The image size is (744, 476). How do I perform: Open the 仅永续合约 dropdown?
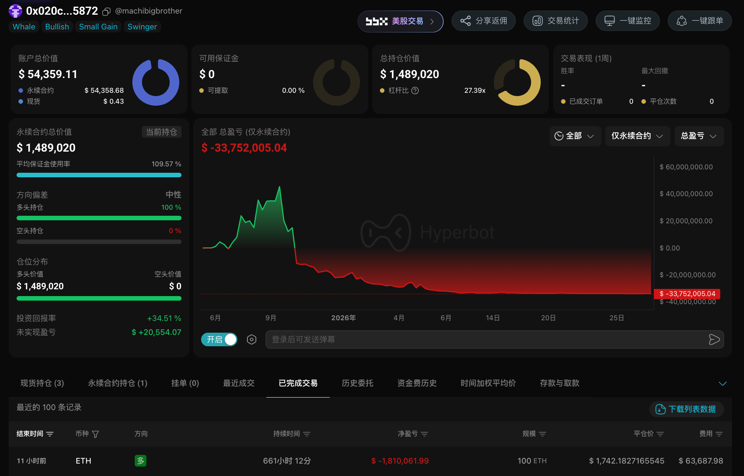click(x=638, y=136)
